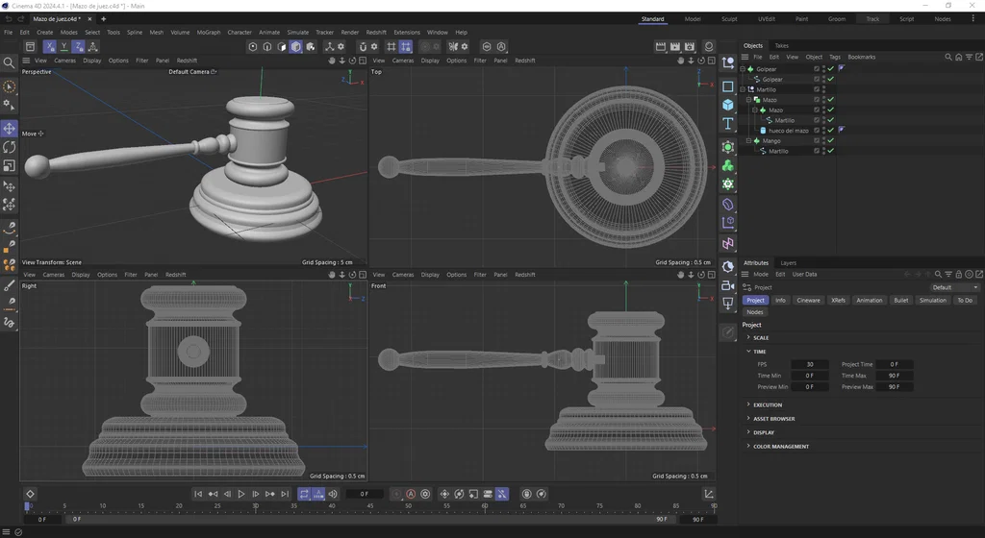Enable Autokeying red A button

[x=411, y=494]
